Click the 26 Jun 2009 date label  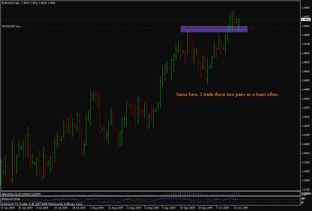click(x=25, y=208)
